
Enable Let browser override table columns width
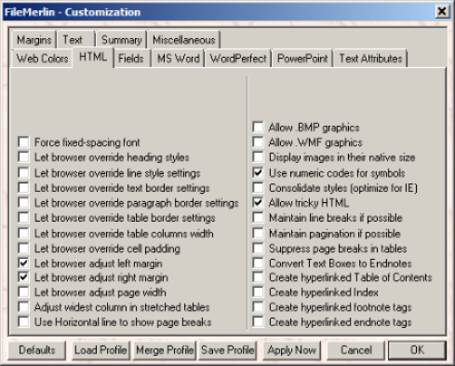pos(23,233)
